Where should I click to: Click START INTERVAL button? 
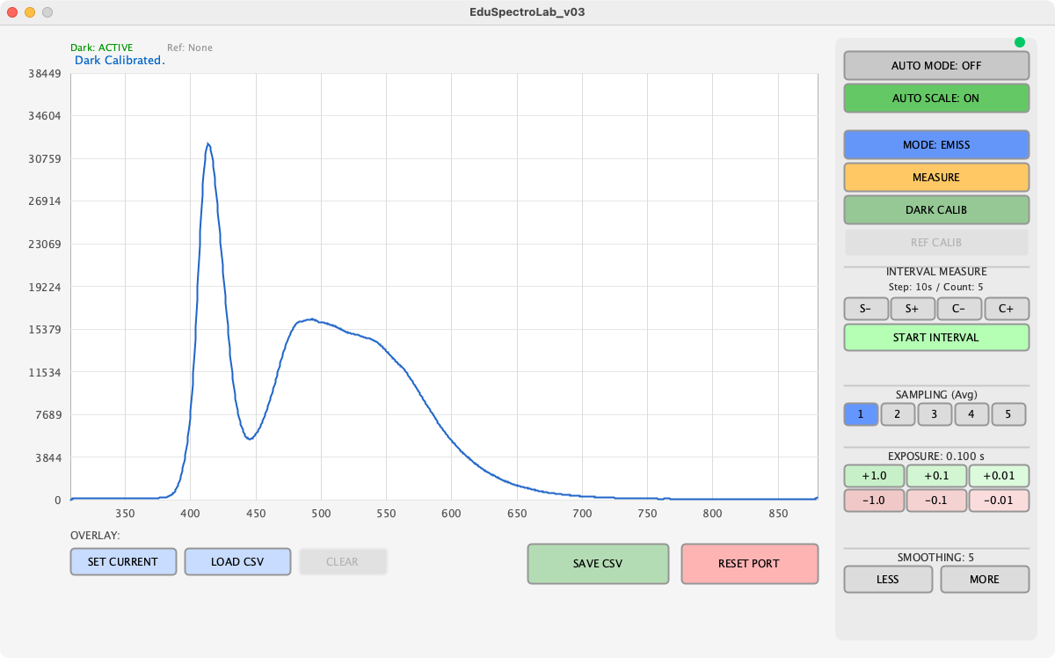point(936,338)
